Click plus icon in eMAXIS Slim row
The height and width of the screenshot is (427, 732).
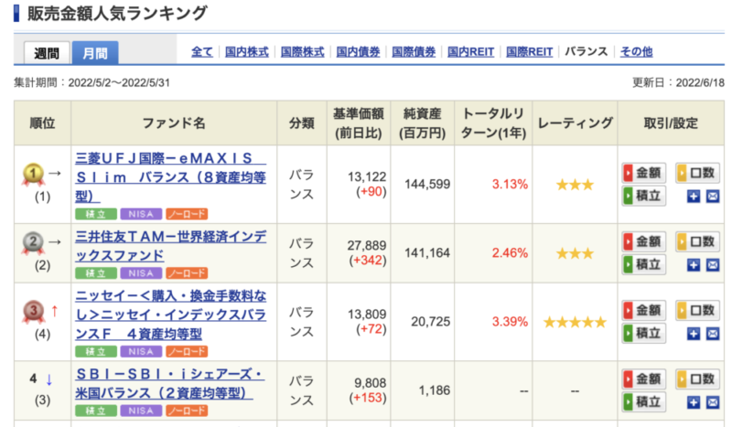coord(694,197)
